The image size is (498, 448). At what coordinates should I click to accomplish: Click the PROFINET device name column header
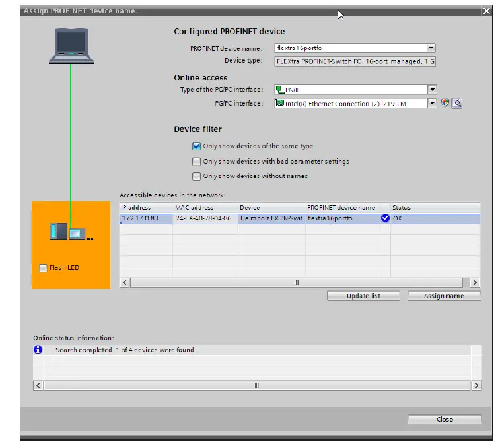(x=348, y=207)
